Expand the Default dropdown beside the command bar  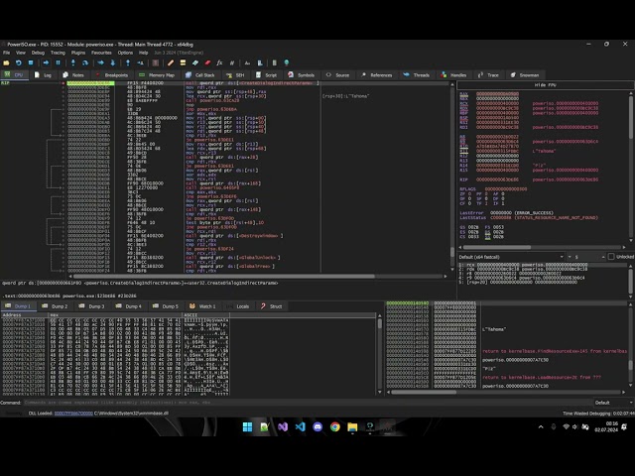click(x=613, y=403)
